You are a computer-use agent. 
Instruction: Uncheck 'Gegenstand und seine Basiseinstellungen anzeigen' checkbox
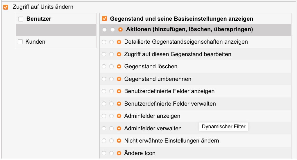[104, 19]
